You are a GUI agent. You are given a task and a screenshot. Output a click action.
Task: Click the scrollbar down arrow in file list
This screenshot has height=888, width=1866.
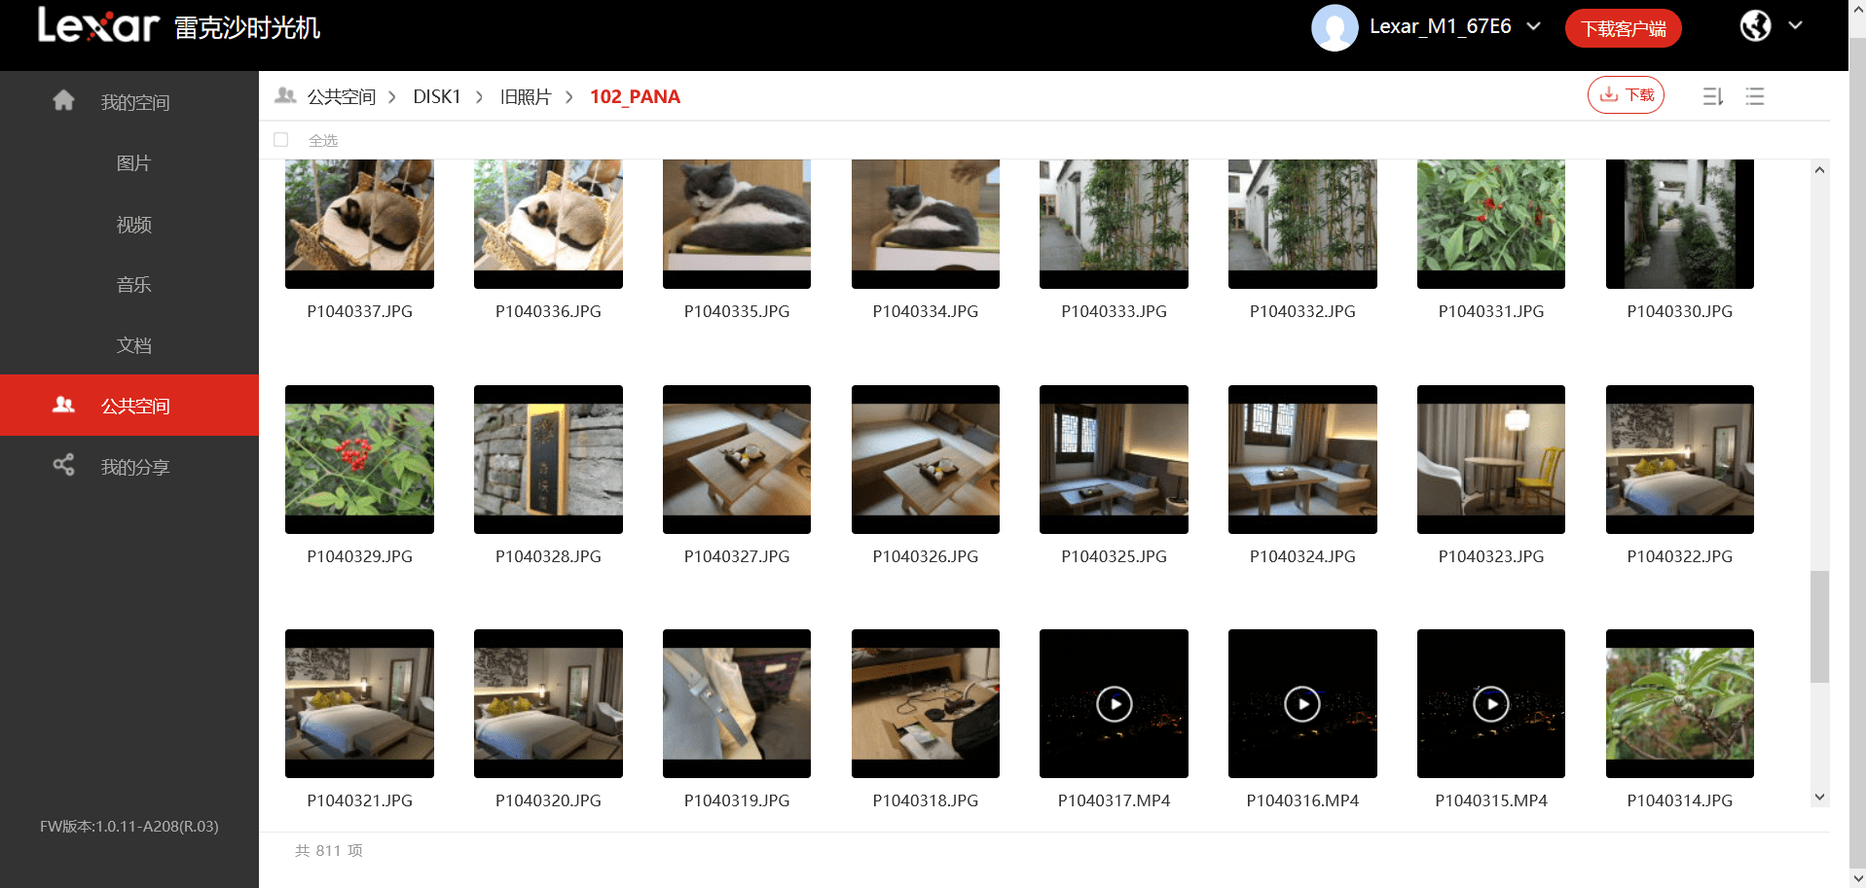pyautogui.click(x=1819, y=798)
